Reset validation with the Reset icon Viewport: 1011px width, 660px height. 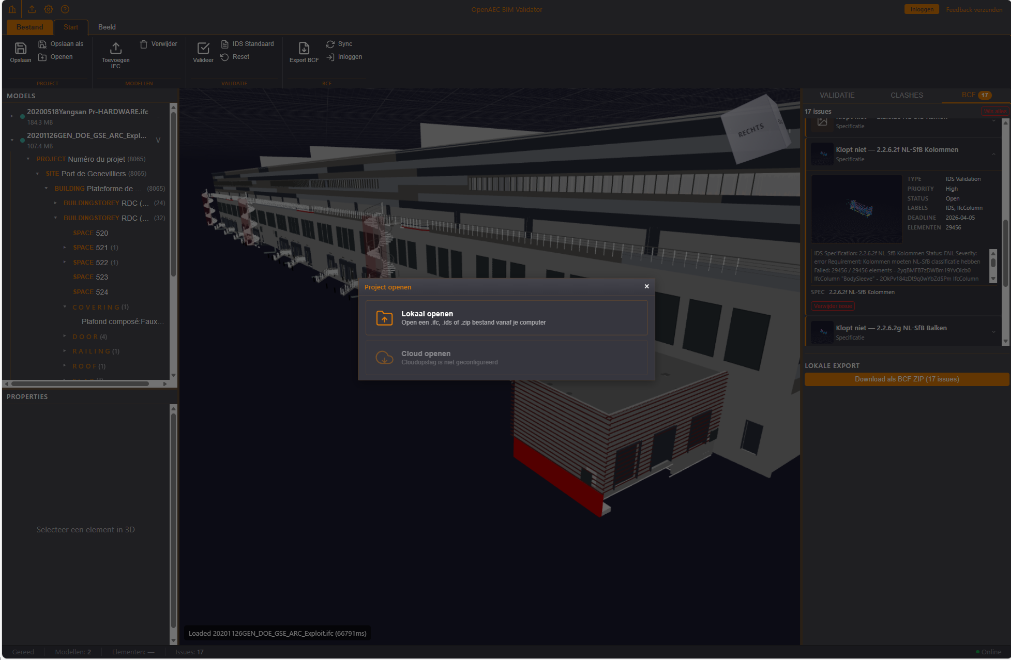tap(235, 57)
